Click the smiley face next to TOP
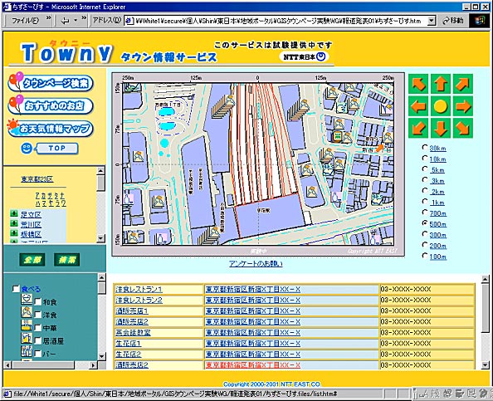 click(27, 149)
